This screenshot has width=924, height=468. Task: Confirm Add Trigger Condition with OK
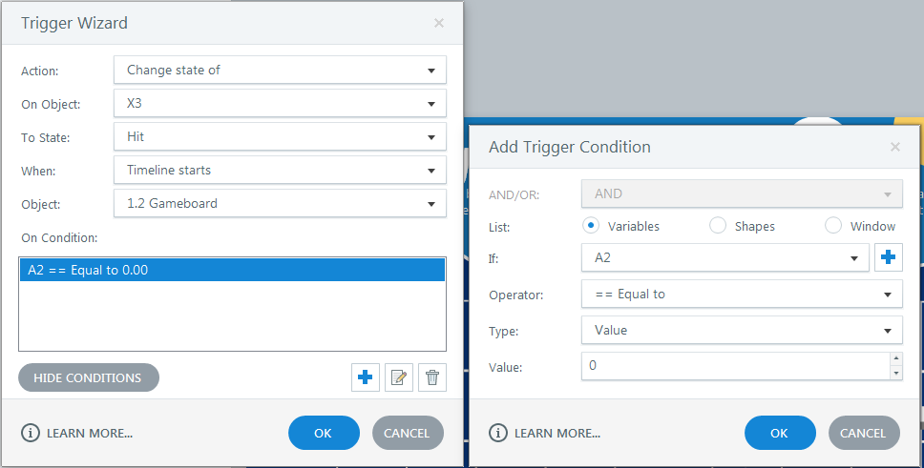click(x=780, y=433)
